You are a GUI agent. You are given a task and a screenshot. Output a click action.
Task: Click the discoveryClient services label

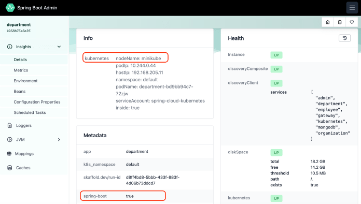tap(279, 92)
